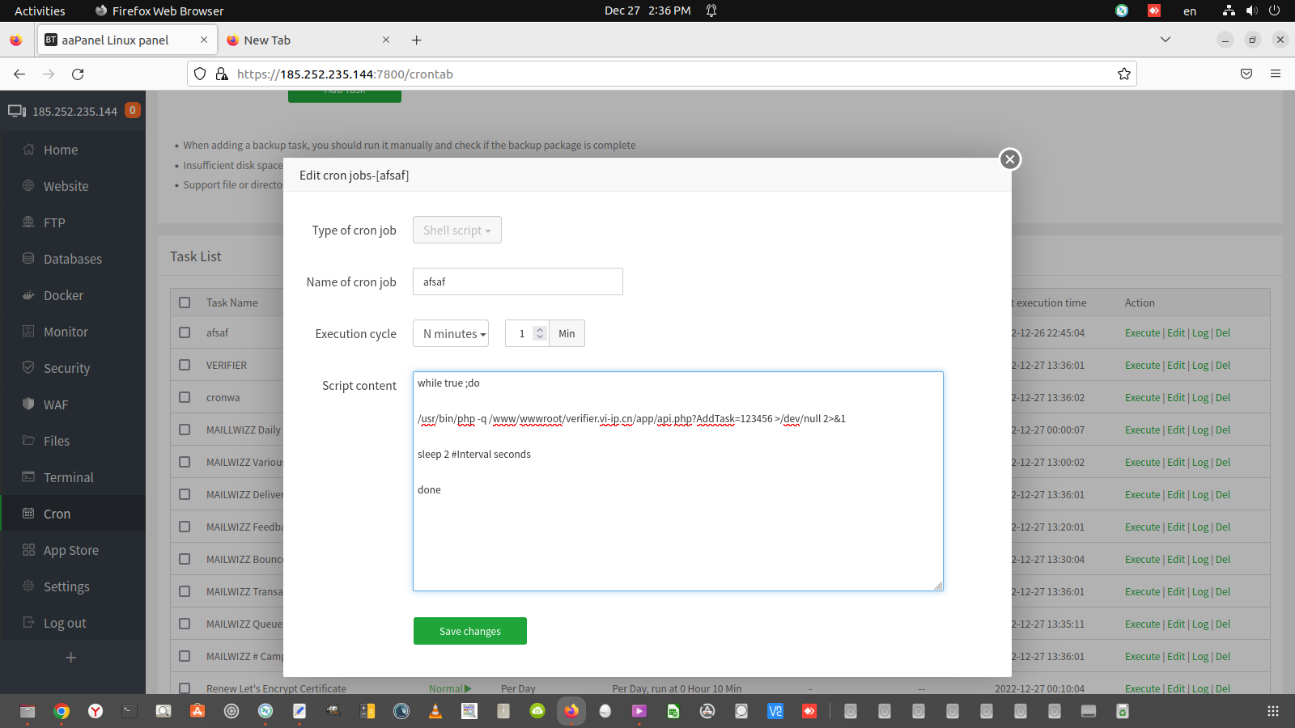Click the browser address bar URL
The image size is (1295, 728).
click(345, 74)
